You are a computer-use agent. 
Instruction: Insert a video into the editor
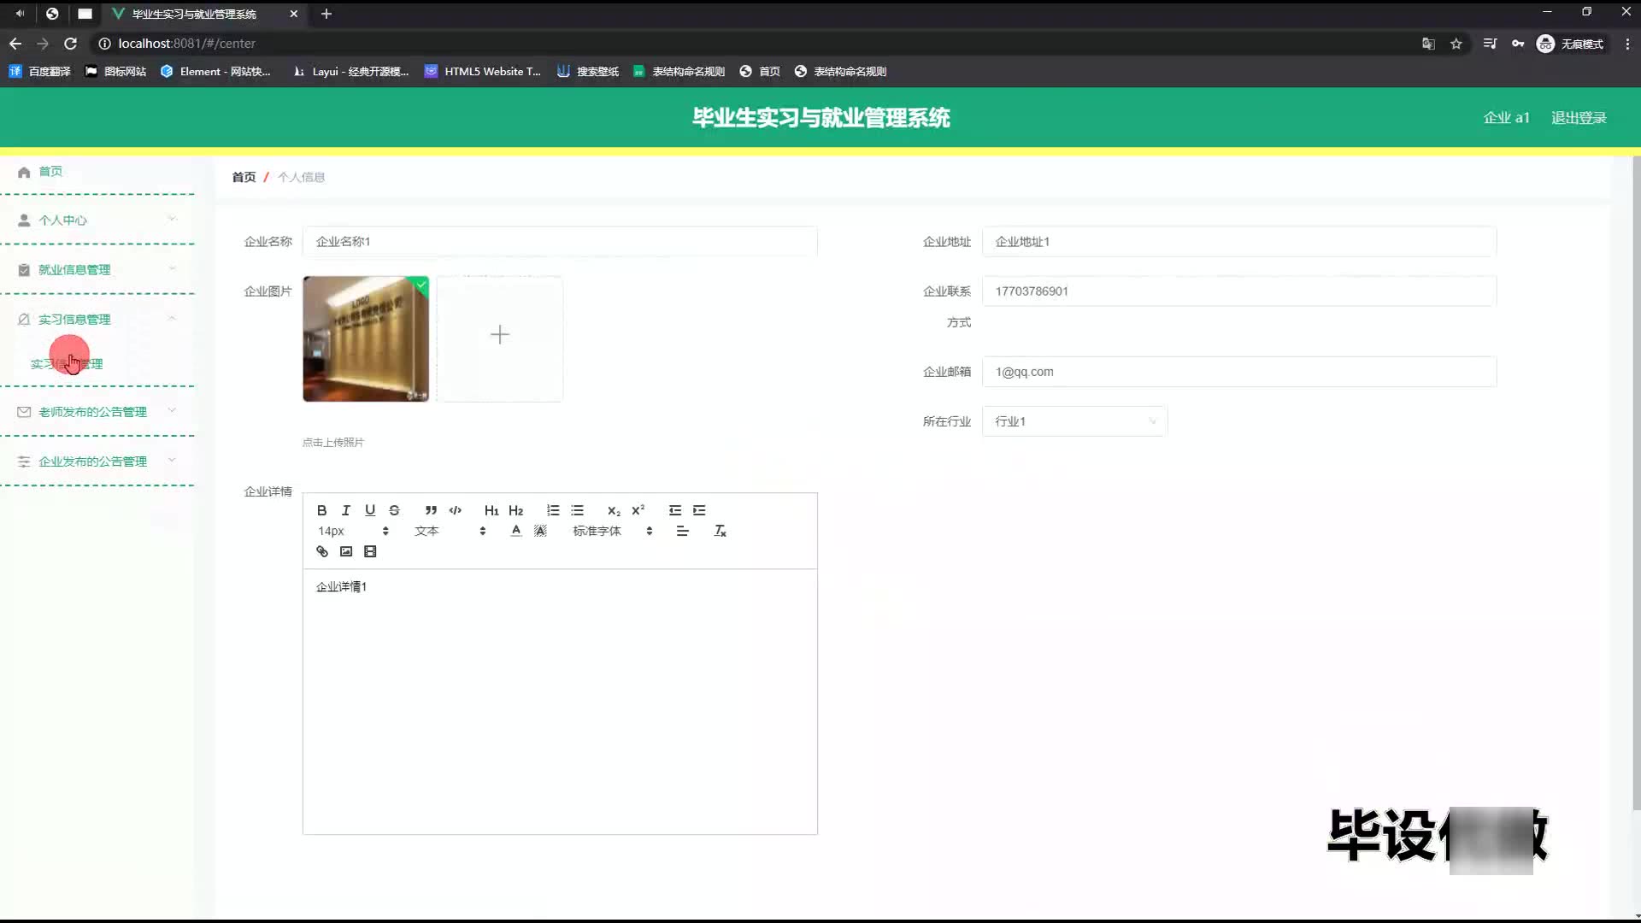pos(370,551)
